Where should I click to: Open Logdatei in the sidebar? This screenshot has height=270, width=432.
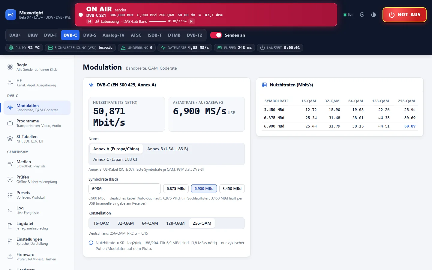pos(37,226)
